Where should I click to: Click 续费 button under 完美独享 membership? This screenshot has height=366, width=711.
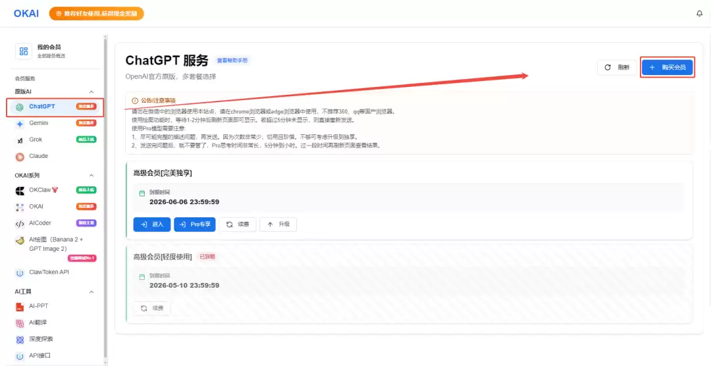[238, 224]
